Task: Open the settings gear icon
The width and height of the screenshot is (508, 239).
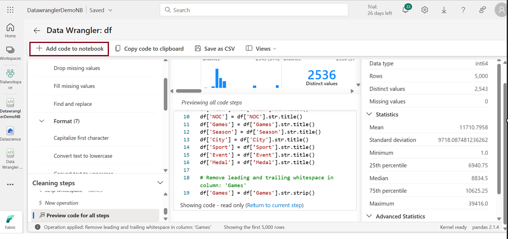Action: (425, 10)
